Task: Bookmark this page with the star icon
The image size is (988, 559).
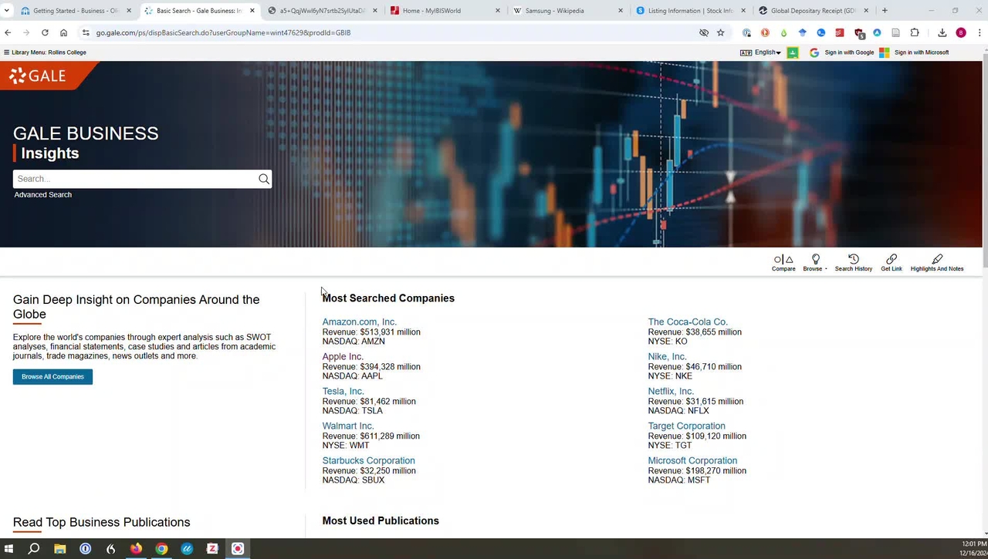Action: (721, 32)
